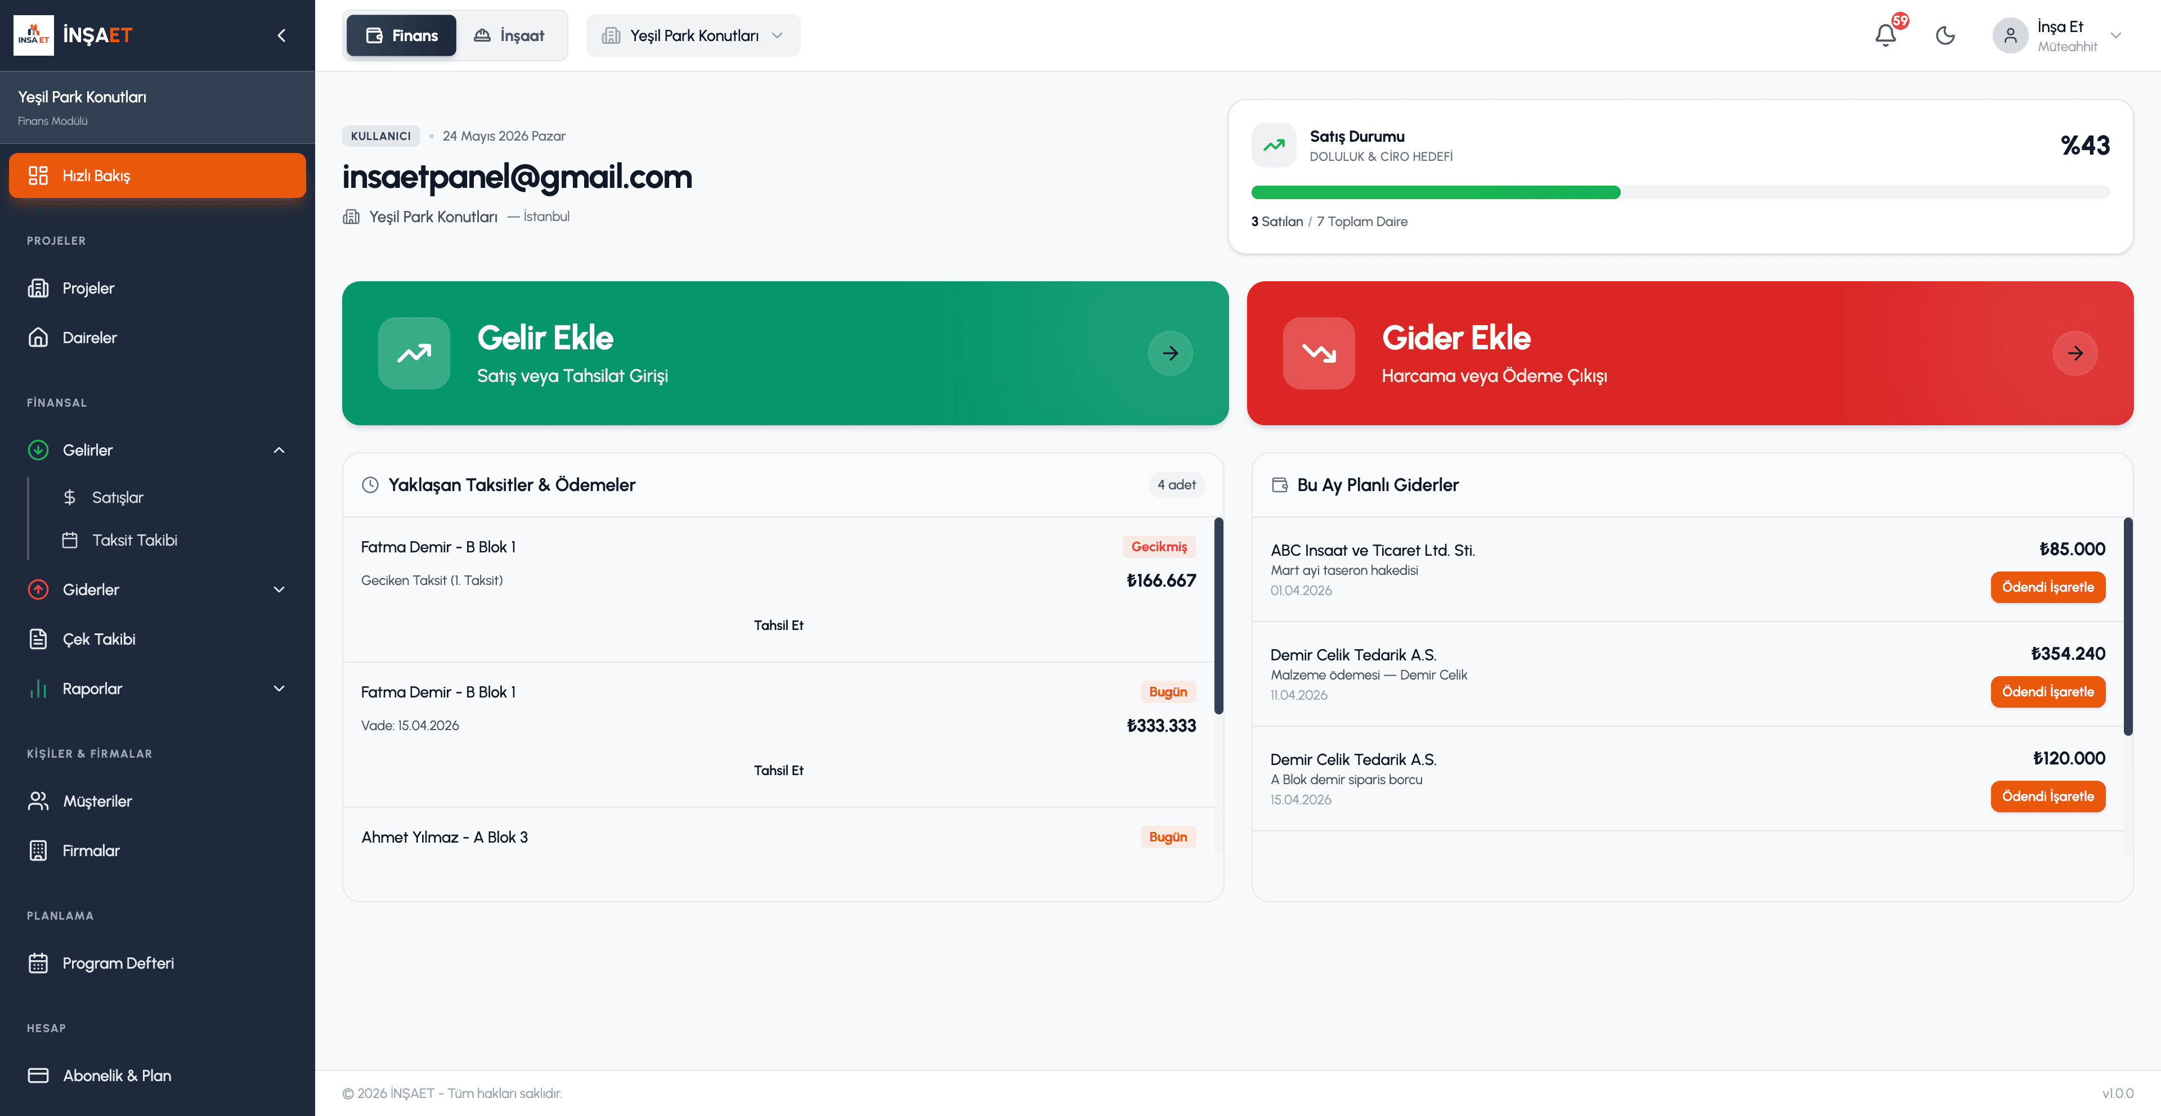Open the notifications bell
2161x1116 pixels.
tap(1886, 35)
